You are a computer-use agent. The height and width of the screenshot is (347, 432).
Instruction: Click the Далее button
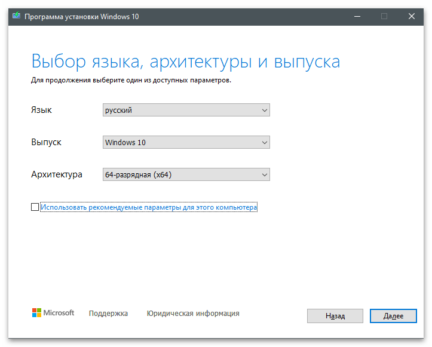393,316
